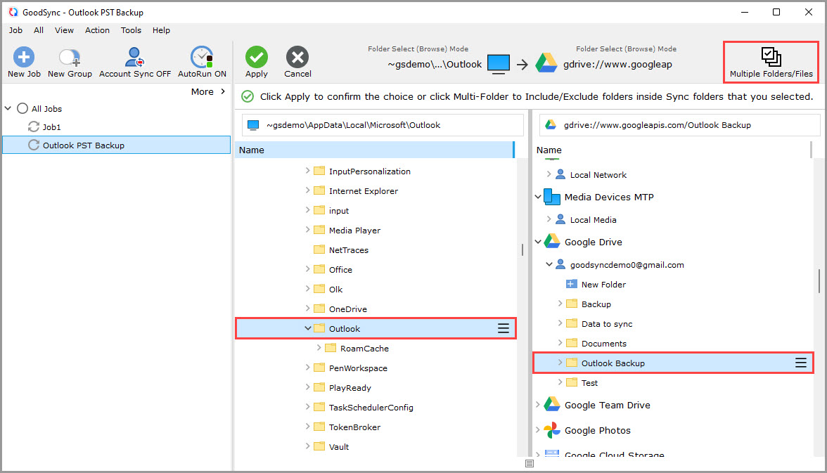Expand the Office folder
The height and width of the screenshot is (473, 827).
click(x=307, y=269)
